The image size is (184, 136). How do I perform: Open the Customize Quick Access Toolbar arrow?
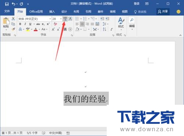(x=28, y=4)
